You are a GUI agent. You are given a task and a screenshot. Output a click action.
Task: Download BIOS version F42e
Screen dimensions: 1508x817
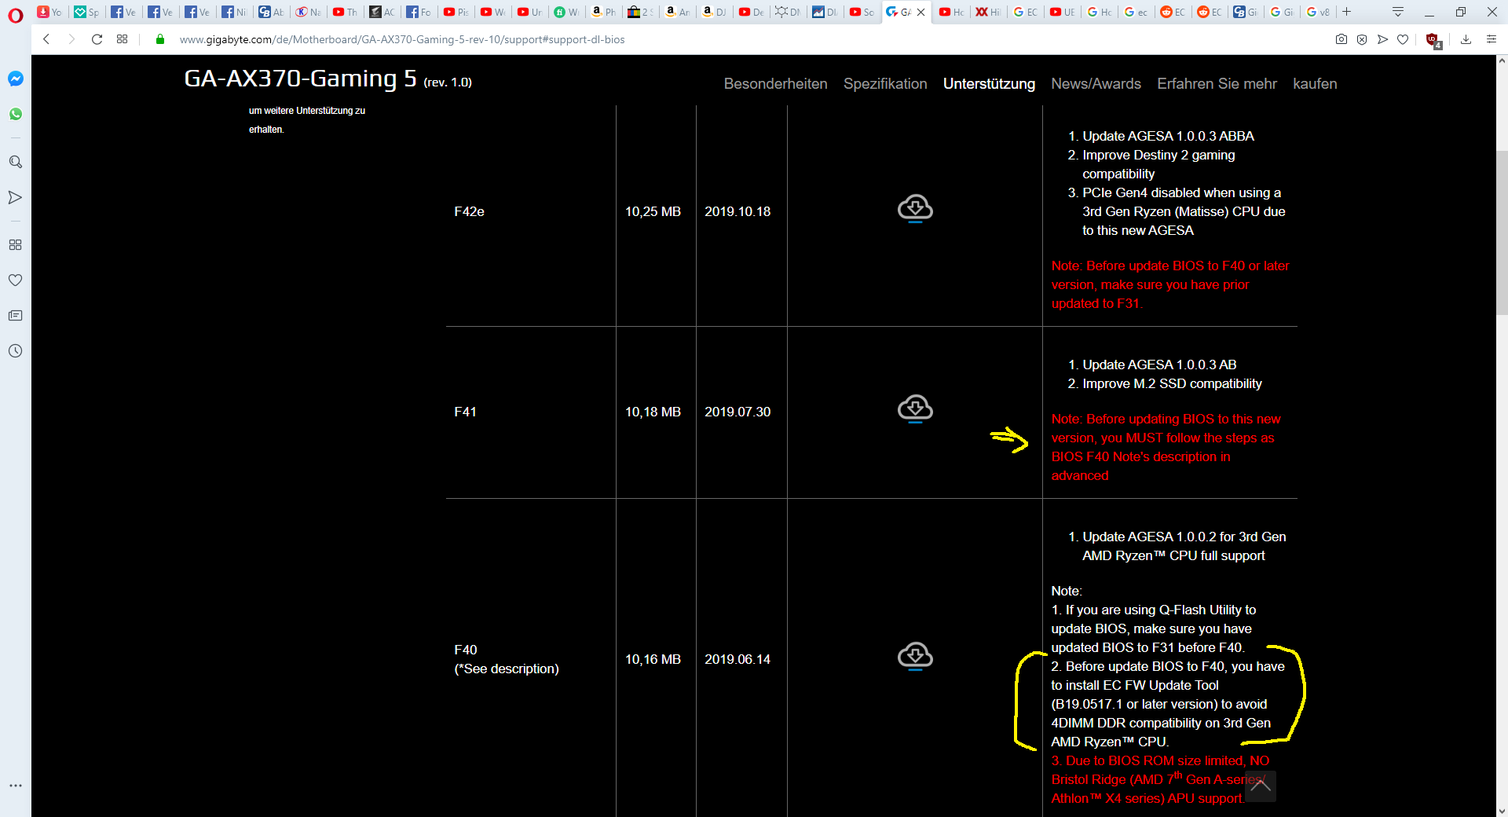click(x=915, y=209)
